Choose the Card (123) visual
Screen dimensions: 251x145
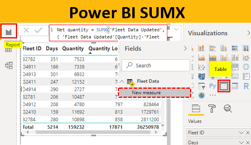tap(235, 76)
